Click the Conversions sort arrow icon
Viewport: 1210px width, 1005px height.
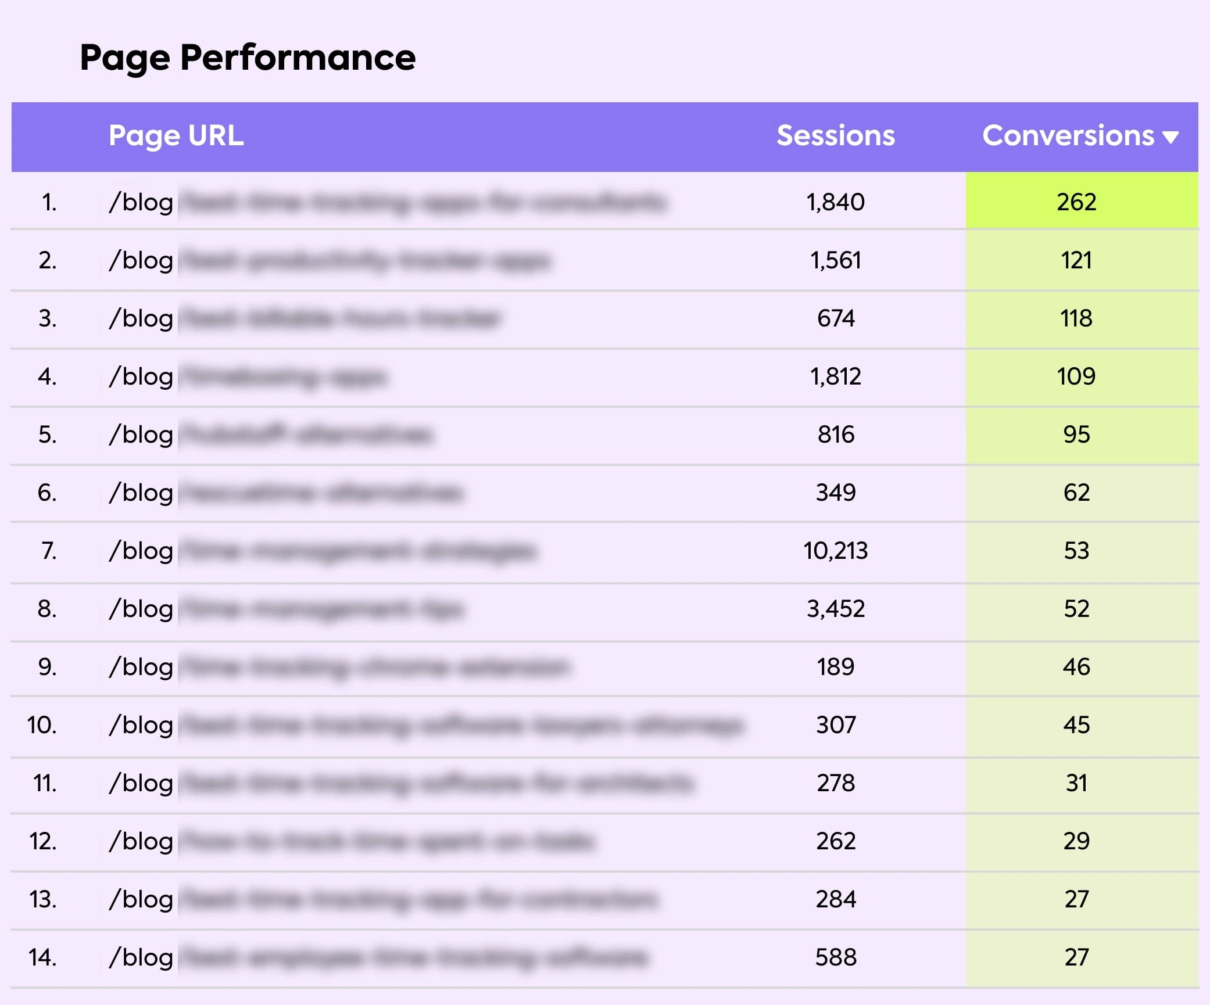(x=1170, y=138)
